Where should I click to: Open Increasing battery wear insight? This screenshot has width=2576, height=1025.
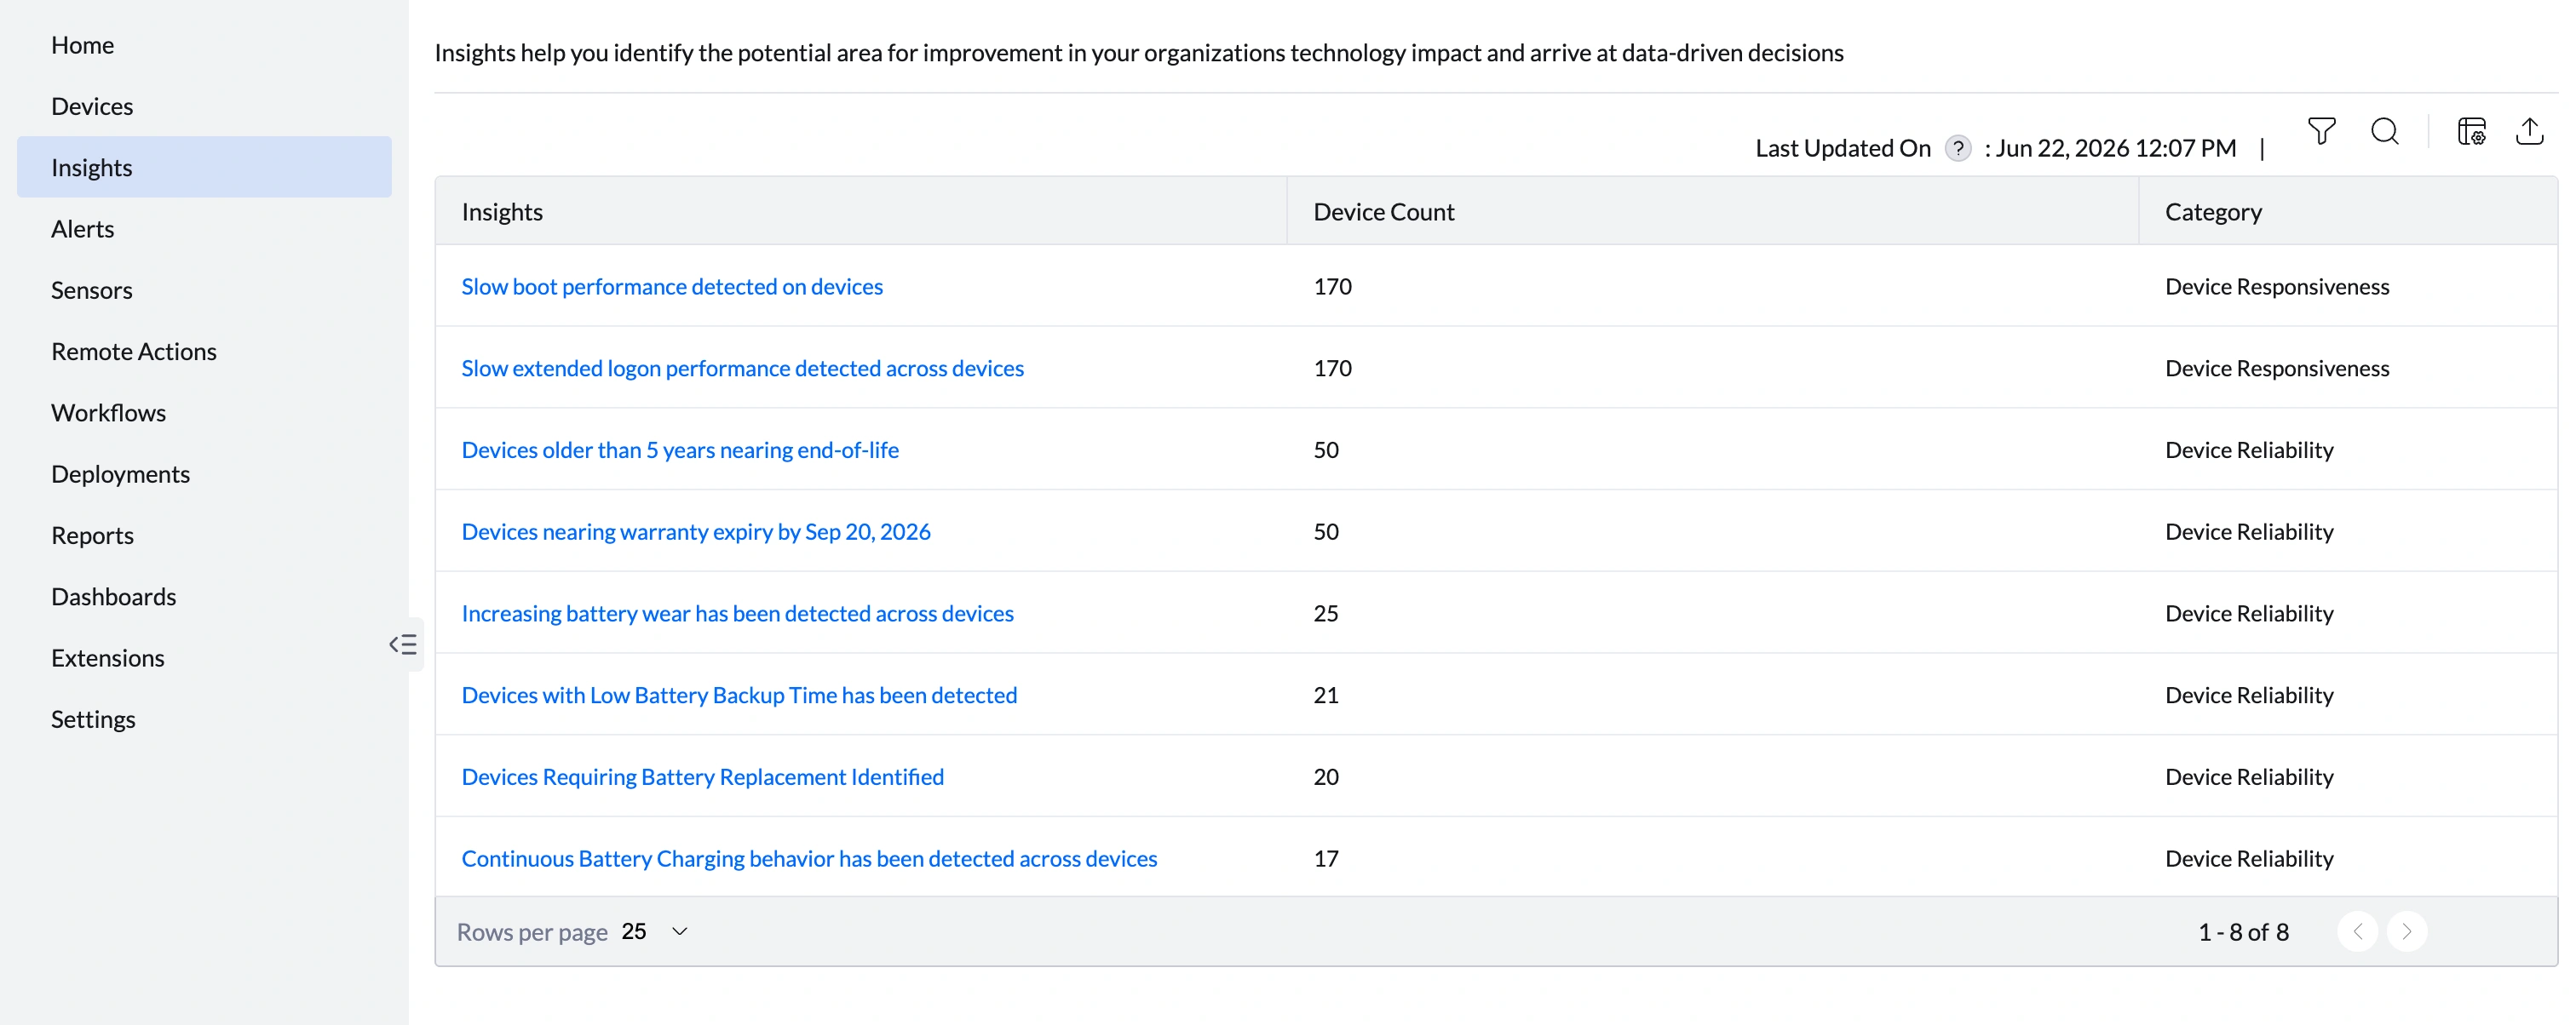[737, 614]
